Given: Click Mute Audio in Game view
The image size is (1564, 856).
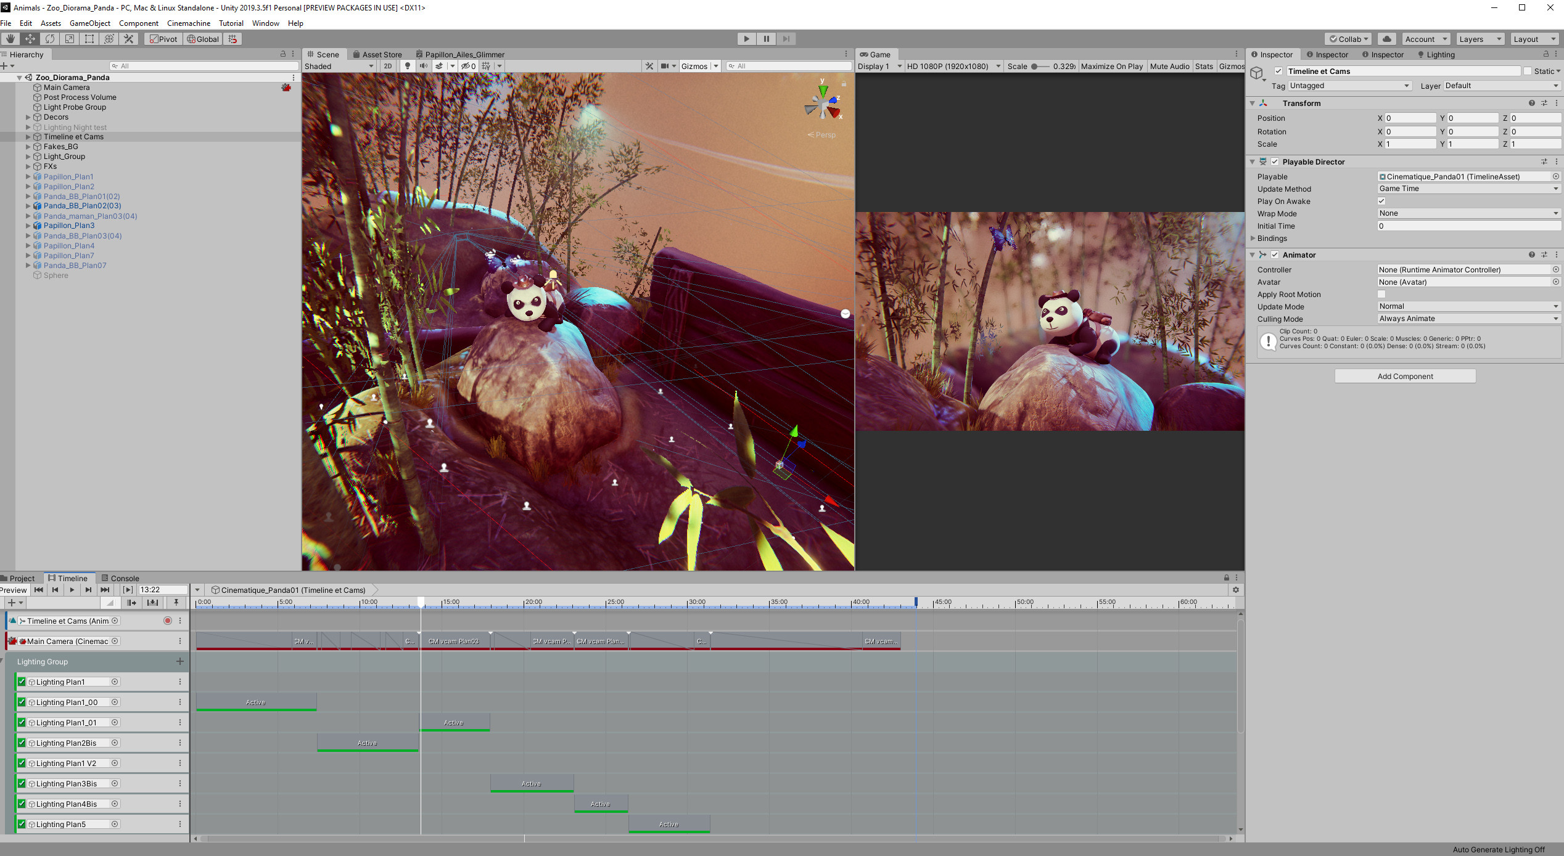Looking at the screenshot, I should [1169, 66].
